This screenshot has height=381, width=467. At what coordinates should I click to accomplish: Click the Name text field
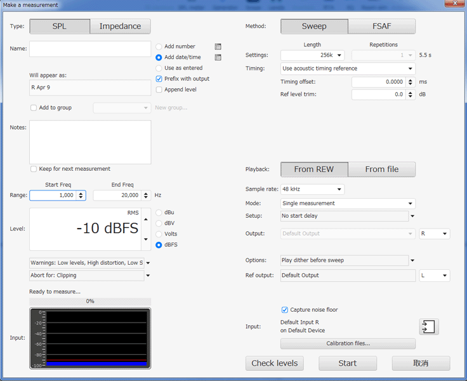coord(90,50)
